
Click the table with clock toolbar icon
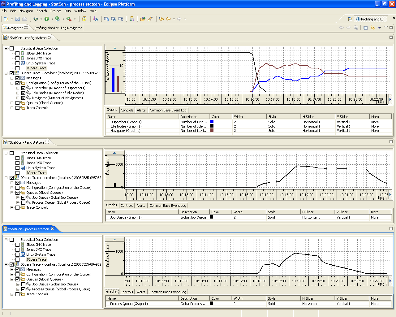[114, 19]
